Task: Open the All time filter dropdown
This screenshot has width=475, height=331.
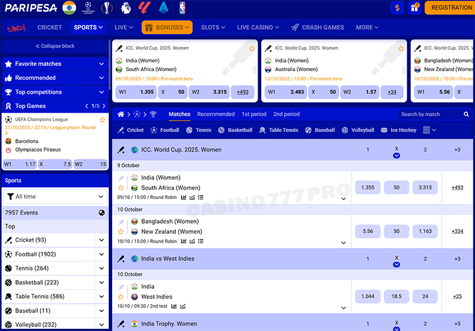Action: pos(55,197)
